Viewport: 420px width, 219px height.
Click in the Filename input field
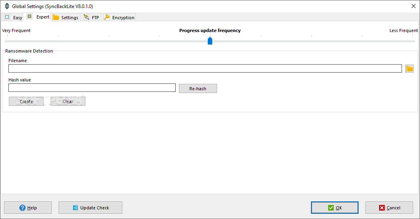[x=205, y=68]
